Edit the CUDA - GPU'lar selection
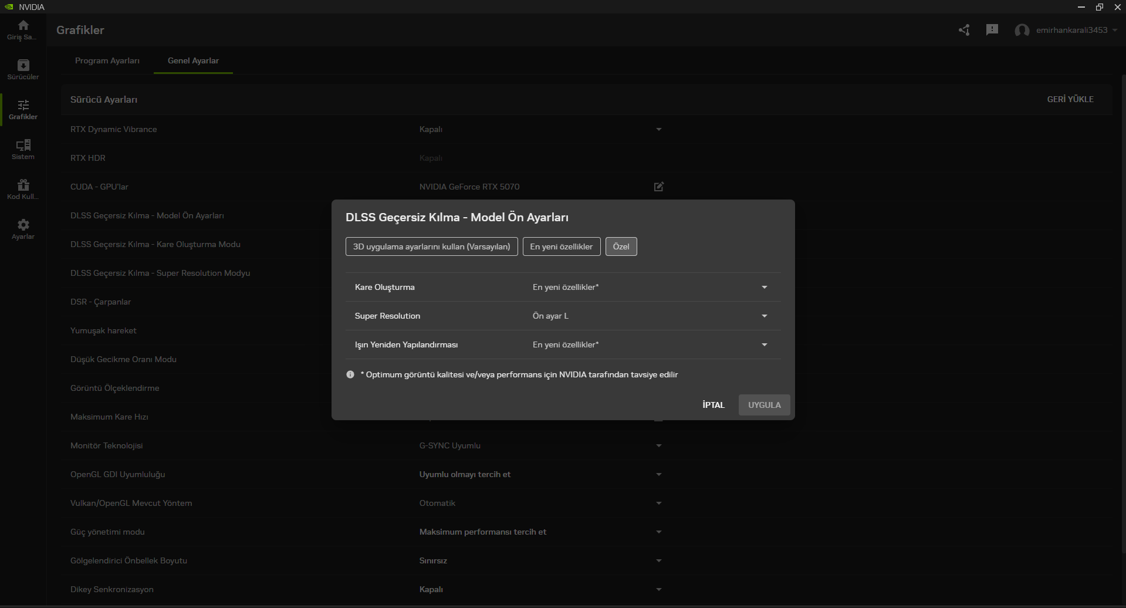The width and height of the screenshot is (1126, 608). (659, 187)
